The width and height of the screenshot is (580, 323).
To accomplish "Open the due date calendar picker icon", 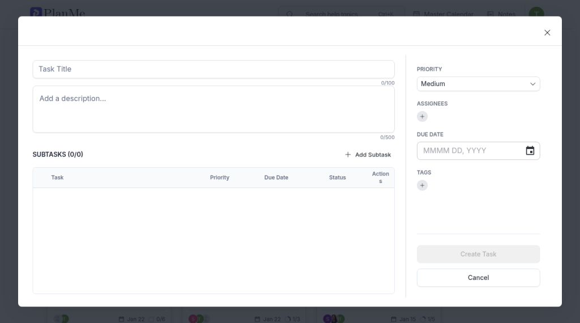I will tap(530, 151).
